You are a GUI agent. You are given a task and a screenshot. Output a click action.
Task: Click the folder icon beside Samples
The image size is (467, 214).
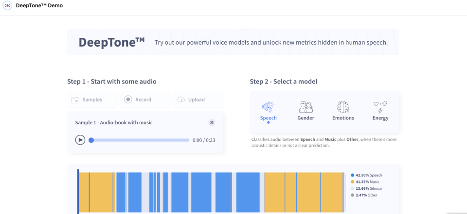click(x=75, y=100)
